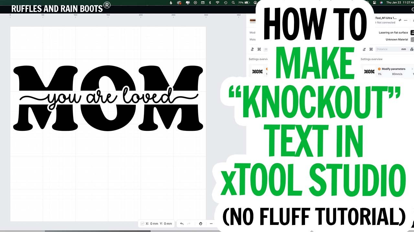Select the black MOM knockout design on canvas

click(108, 98)
